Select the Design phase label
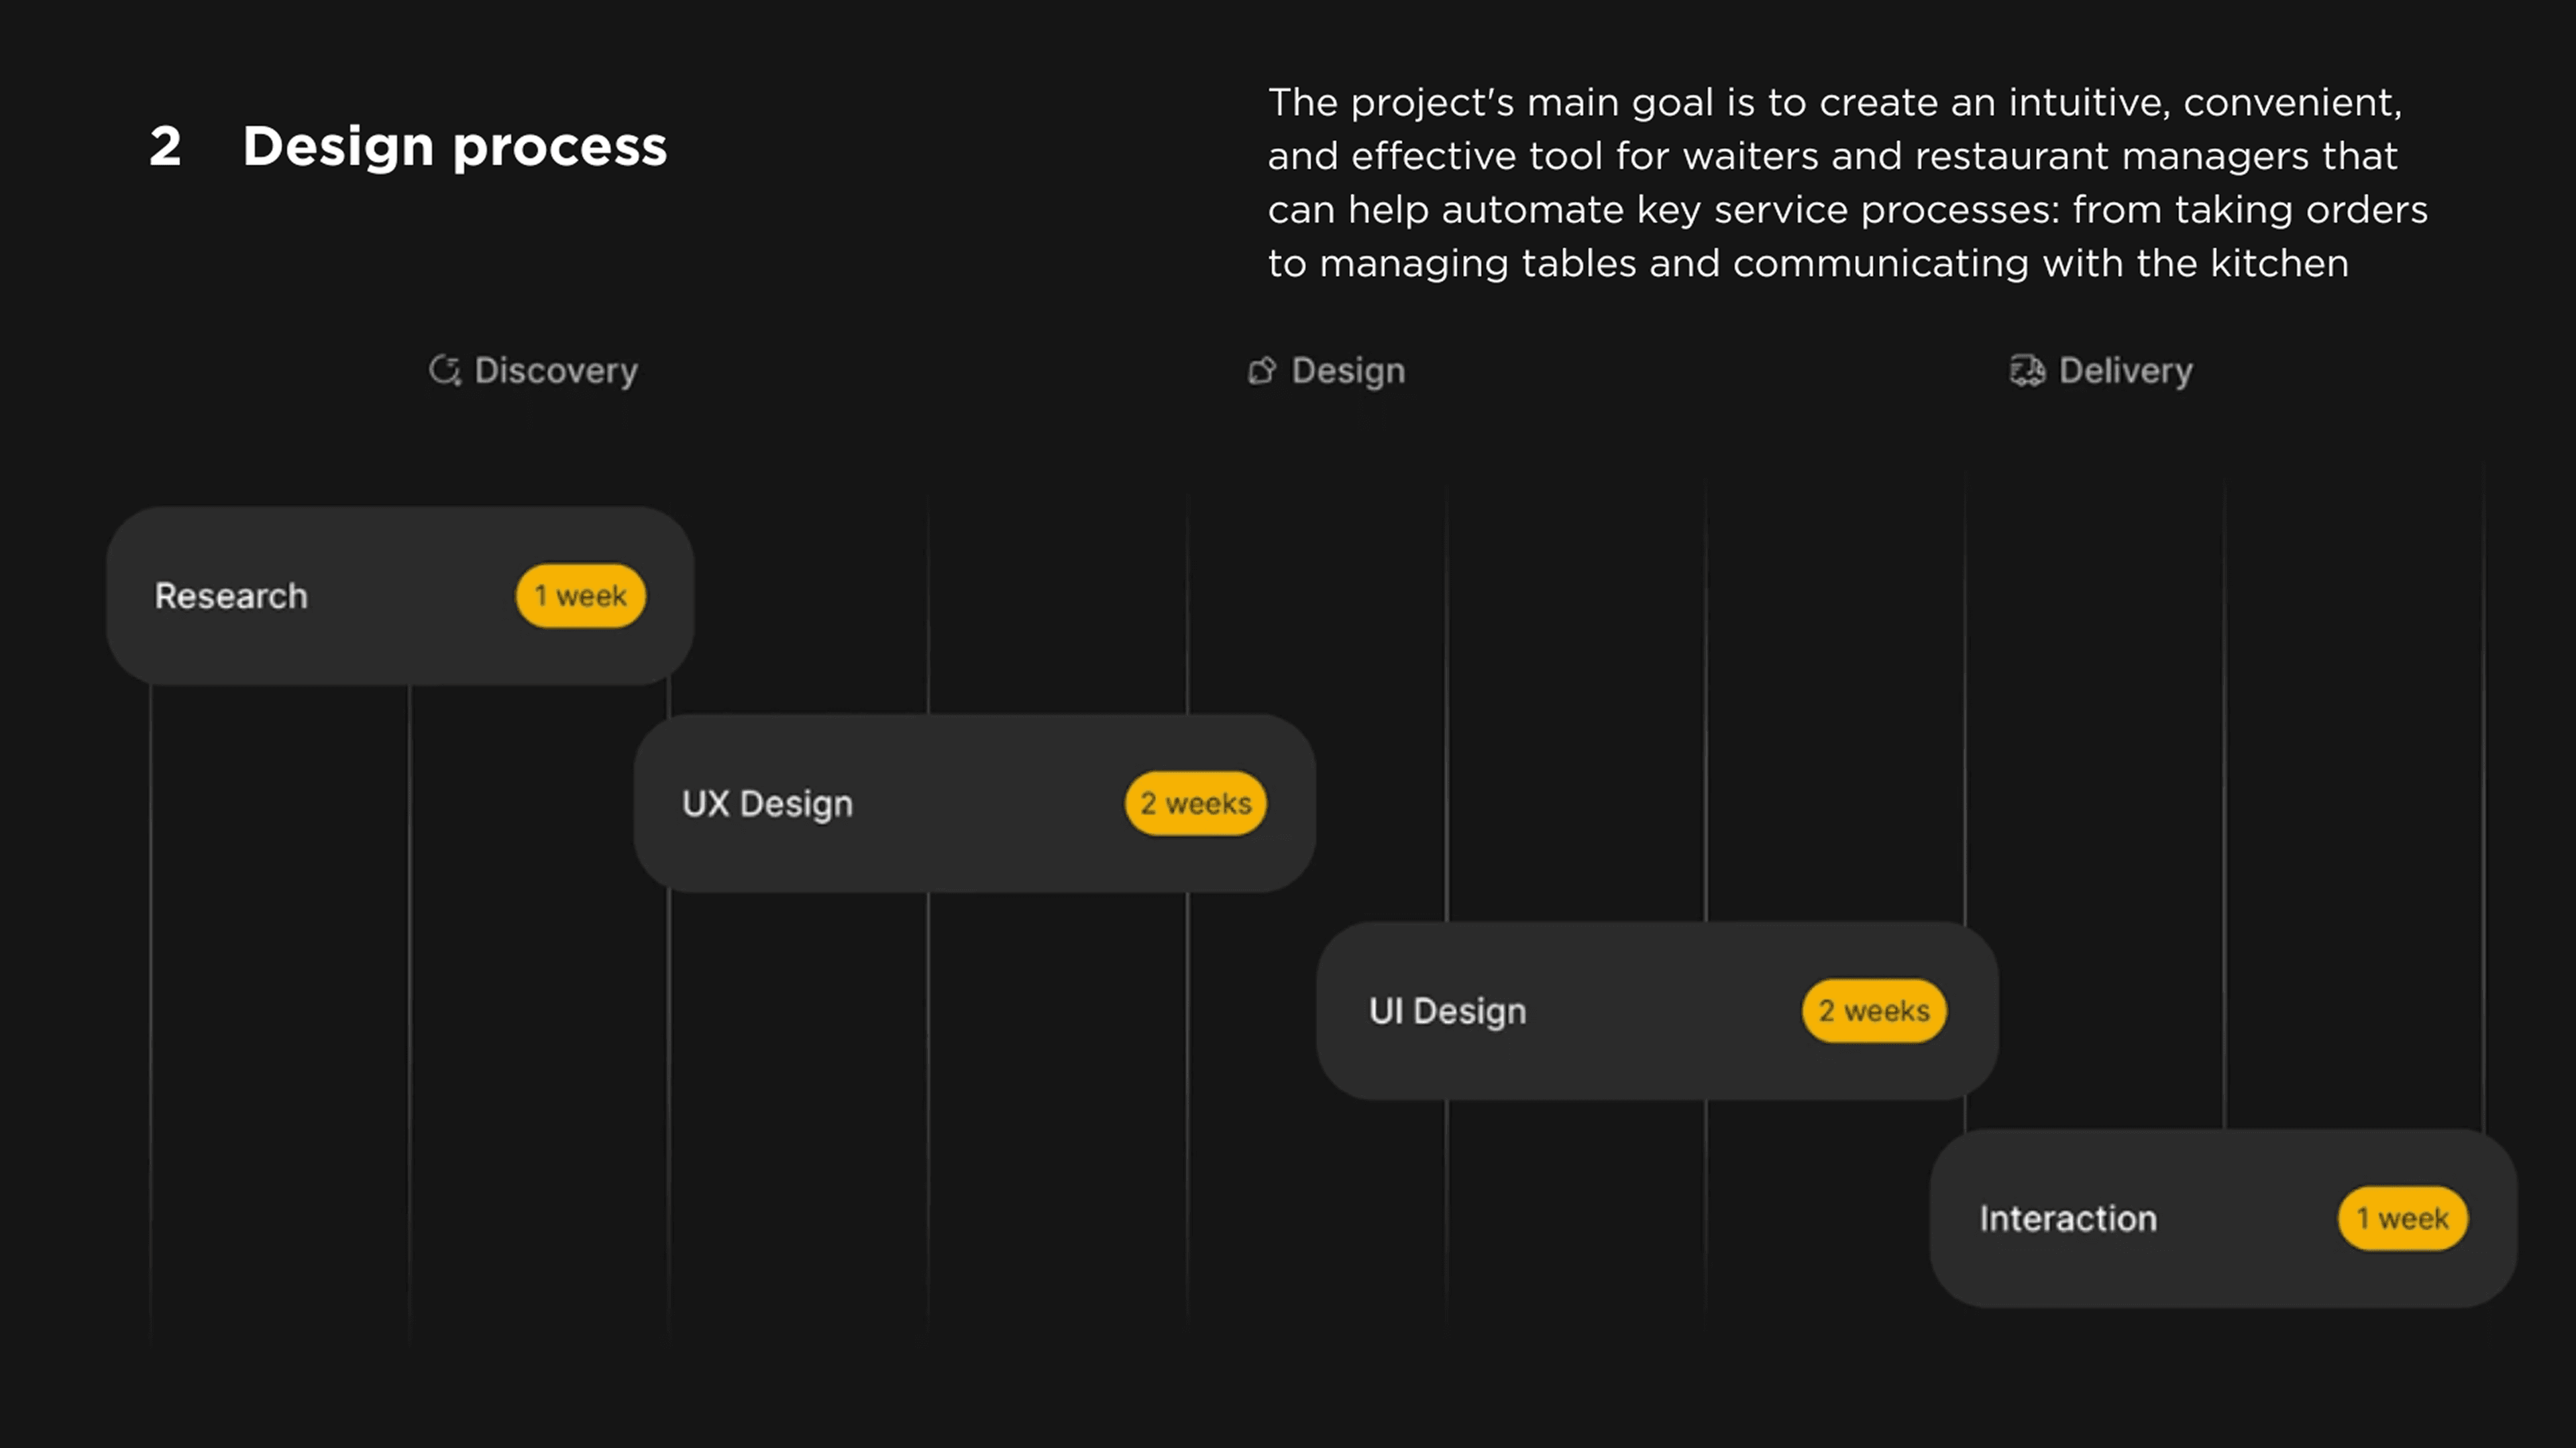The height and width of the screenshot is (1448, 2576). [1348, 371]
